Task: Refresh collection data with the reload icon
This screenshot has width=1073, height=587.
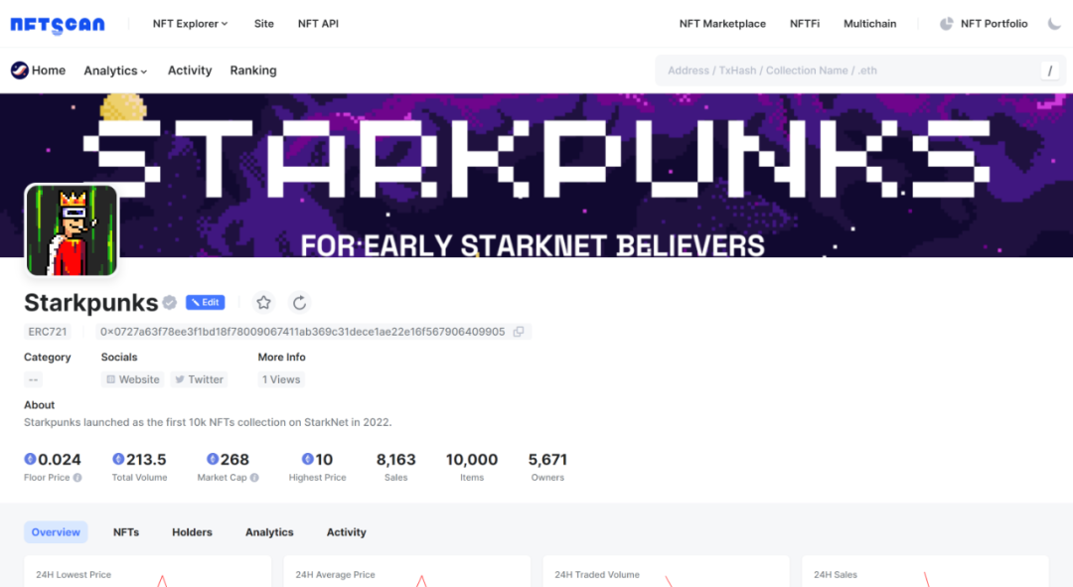Action: pyautogui.click(x=299, y=302)
